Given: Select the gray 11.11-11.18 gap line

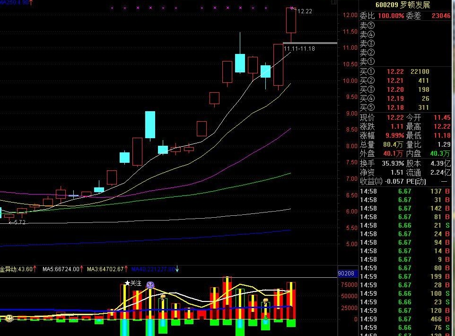Looking at the screenshot, I should 310,43.
